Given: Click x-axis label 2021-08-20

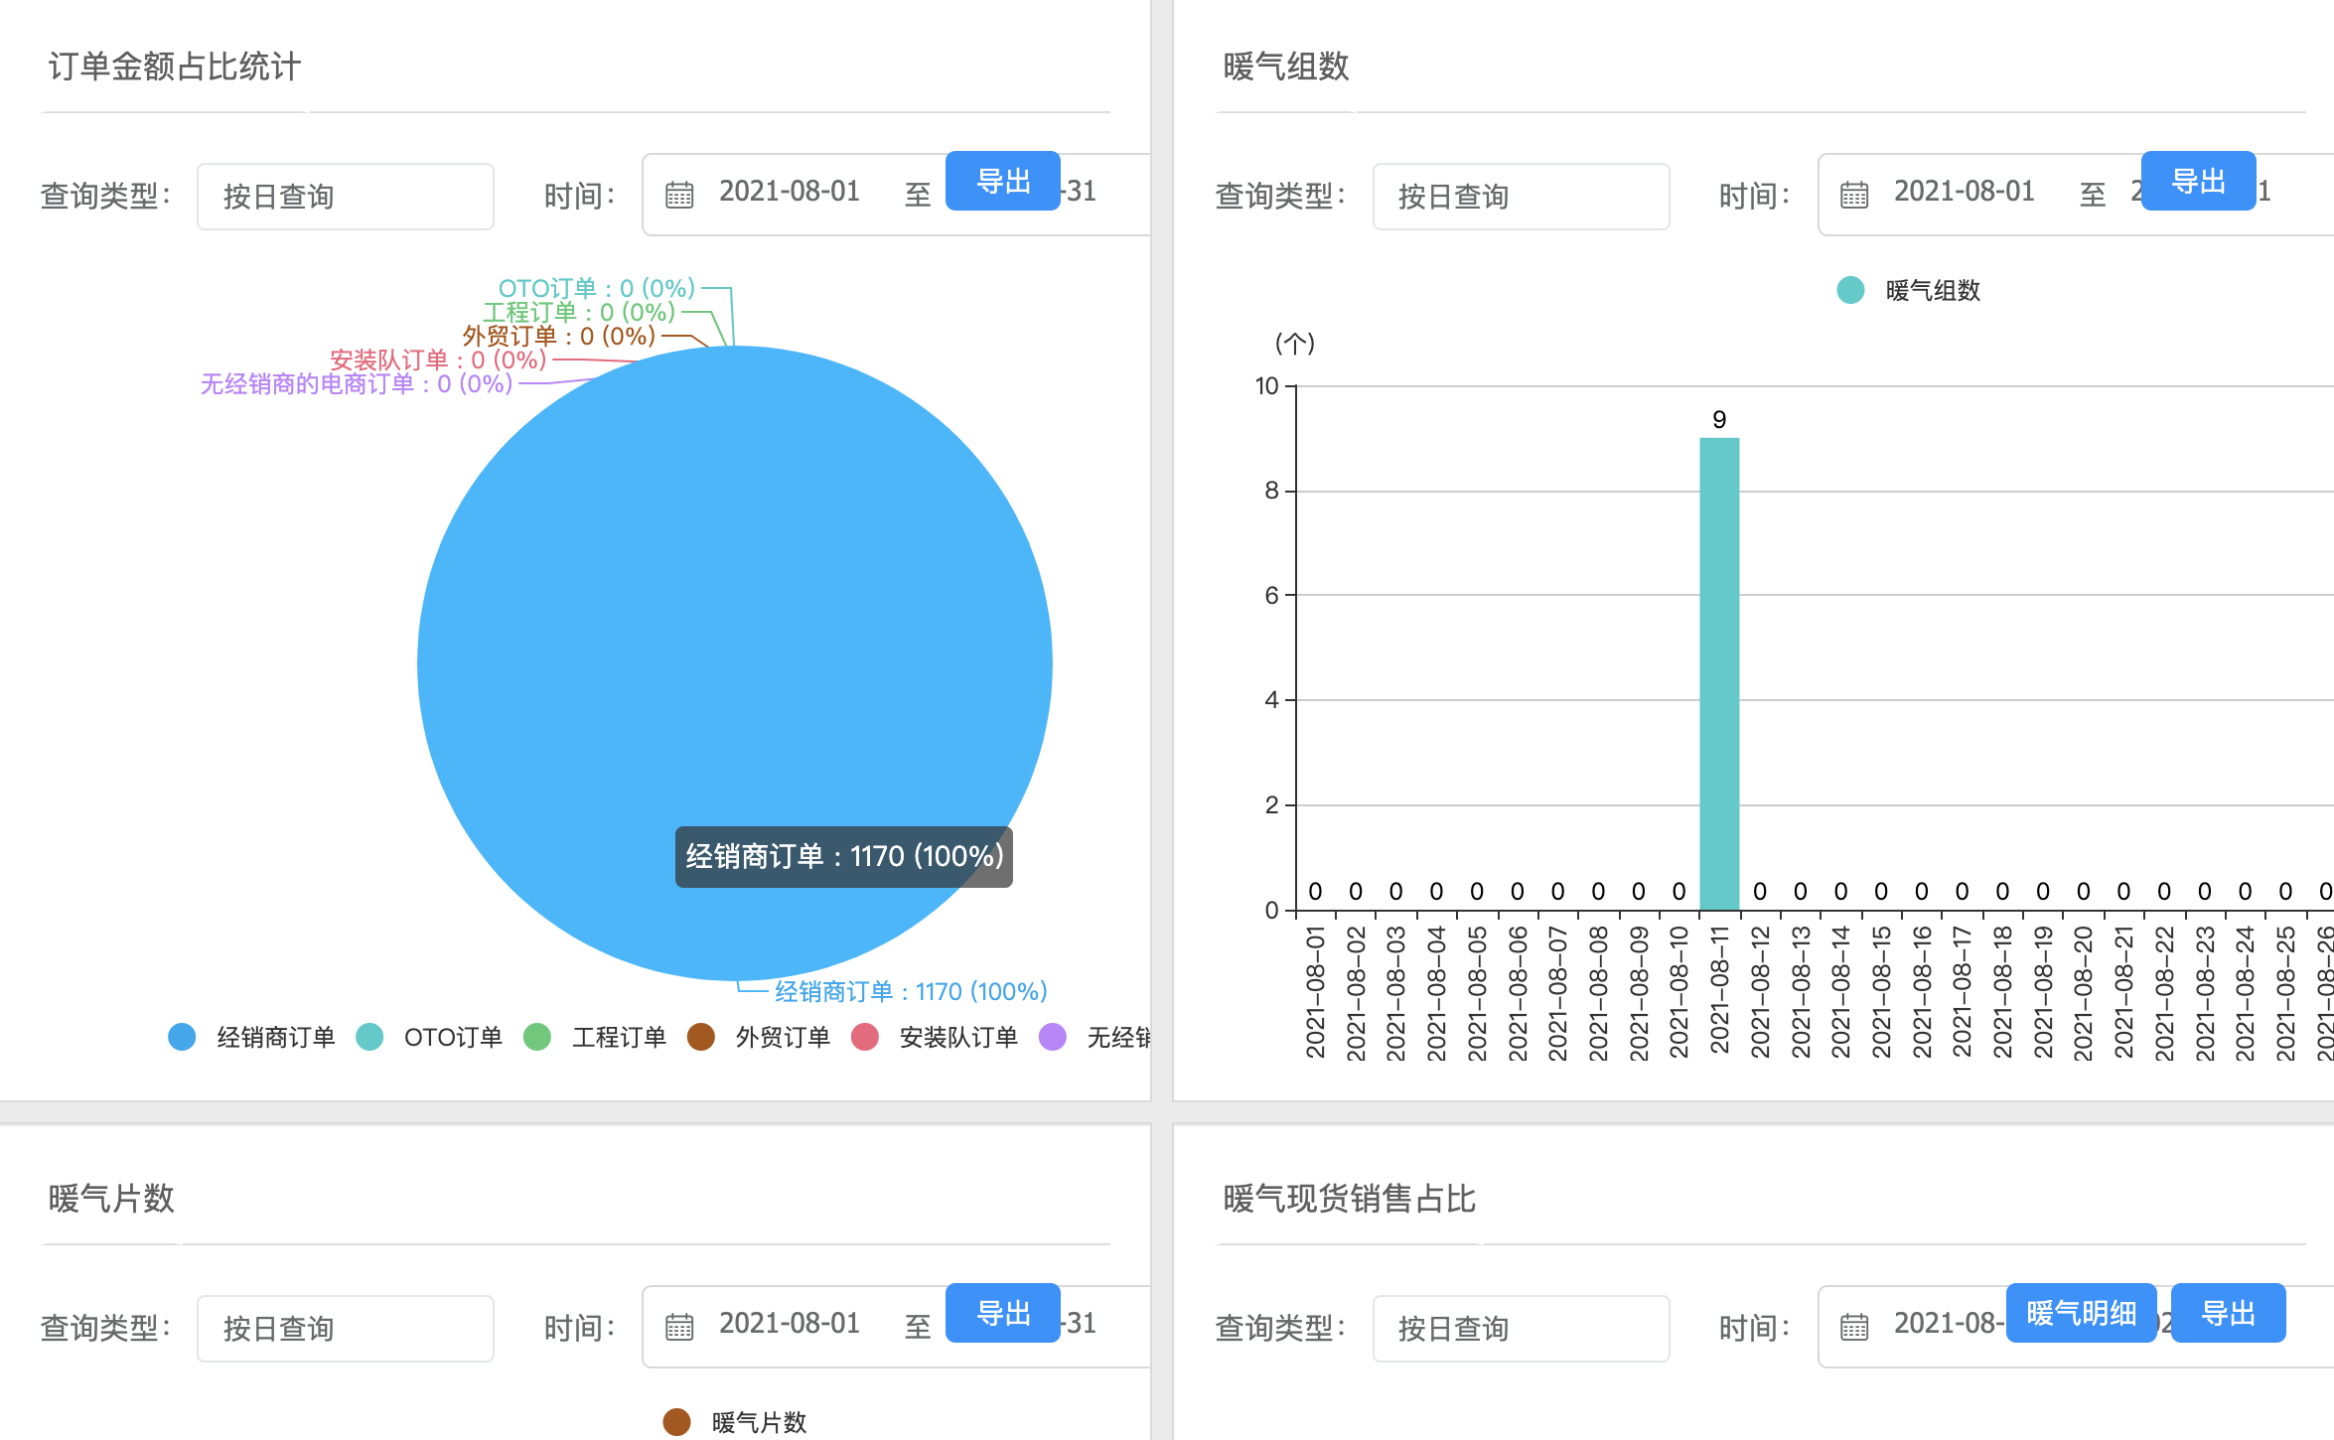Looking at the screenshot, I should click(x=2083, y=992).
